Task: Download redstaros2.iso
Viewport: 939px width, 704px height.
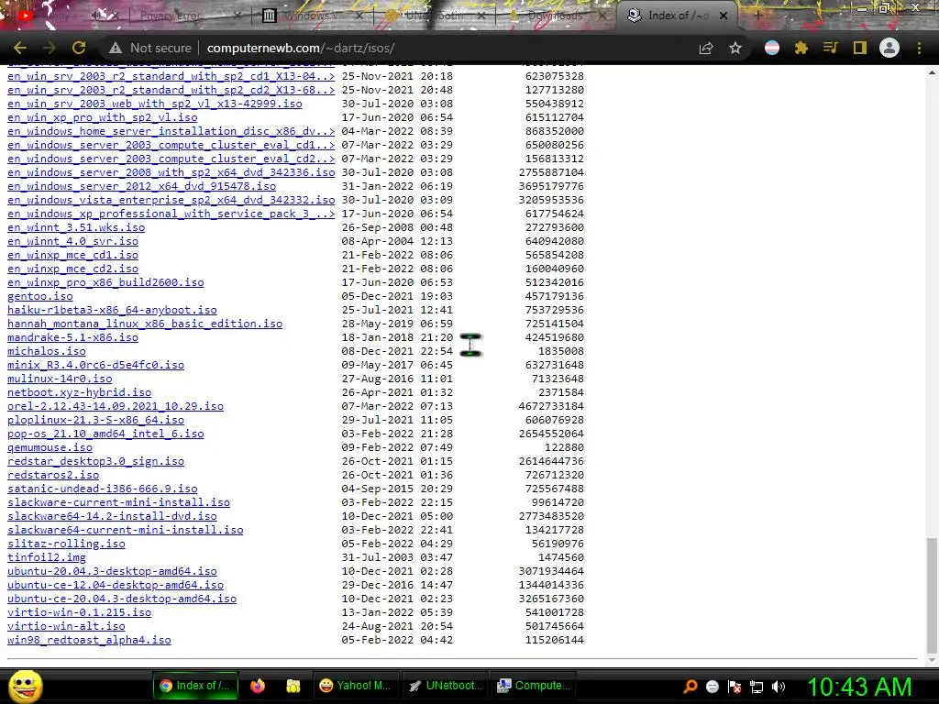Action: click(x=53, y=476)
